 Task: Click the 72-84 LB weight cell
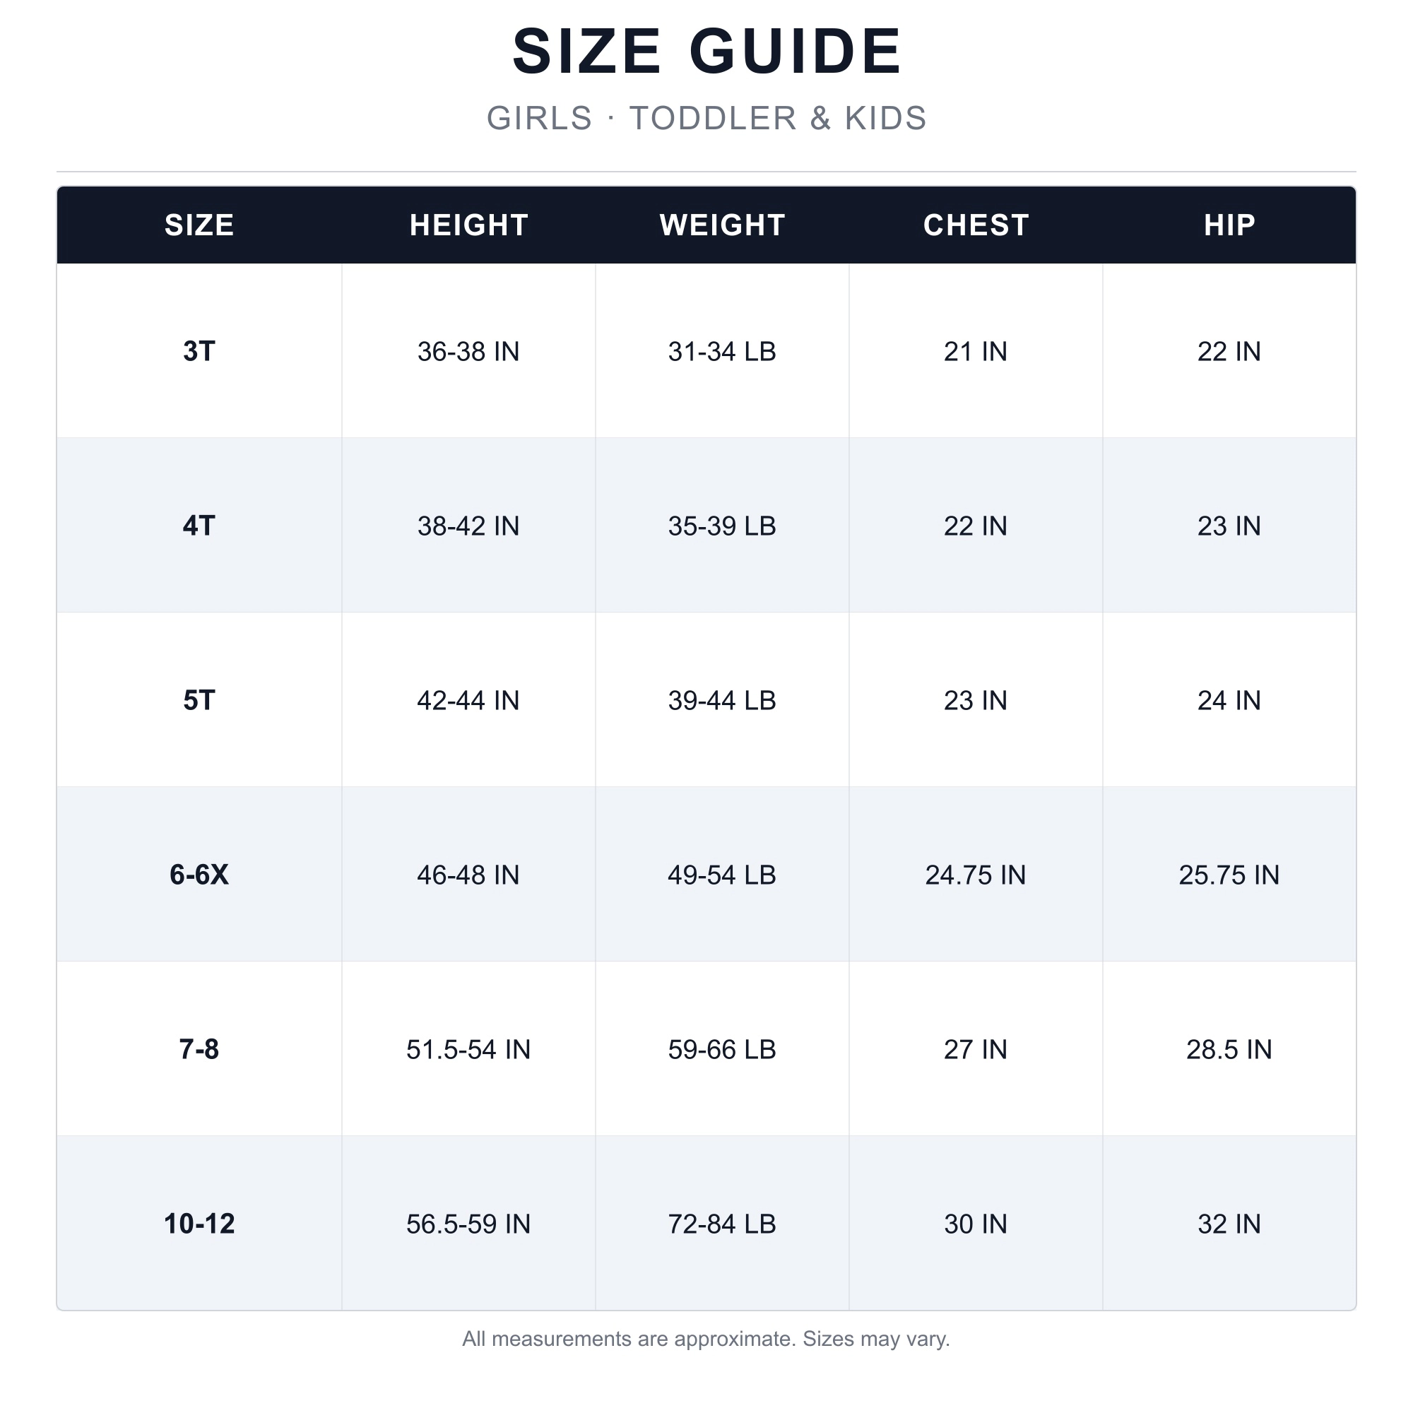[x=723, y=1224]
